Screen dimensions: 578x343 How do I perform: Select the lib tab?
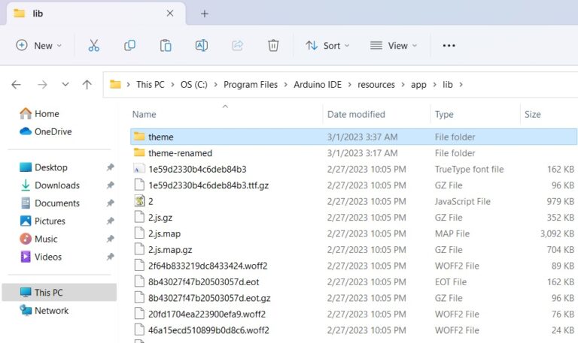point(96,14)
